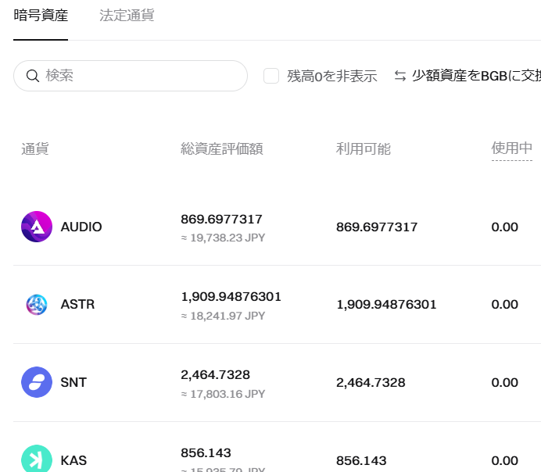Click the ≈ 19,738.23 JPY valuation

coord(224,238)
